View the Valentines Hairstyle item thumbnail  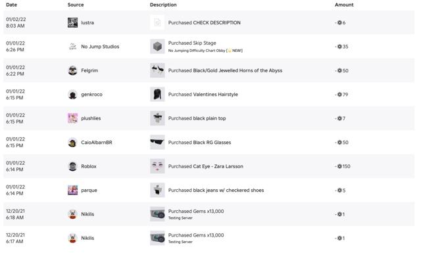click(157, 95)
